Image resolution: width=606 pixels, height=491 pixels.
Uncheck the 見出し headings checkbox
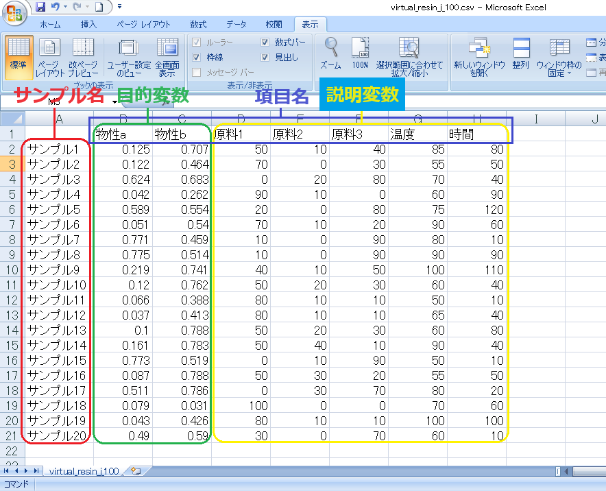tap(265, 58)
